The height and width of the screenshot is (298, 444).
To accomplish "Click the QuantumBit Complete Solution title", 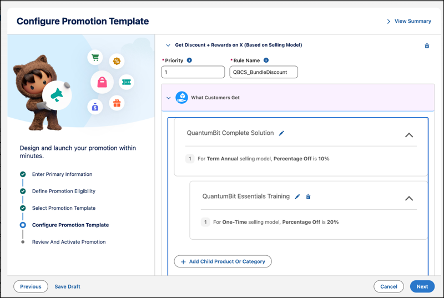I will [230, 133].
